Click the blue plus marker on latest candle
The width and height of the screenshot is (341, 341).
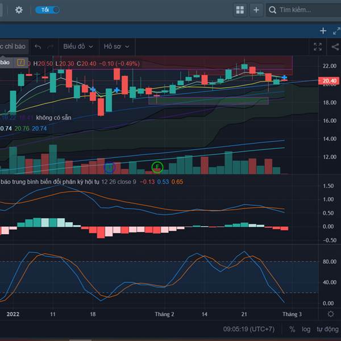click(x=284, y=77)
